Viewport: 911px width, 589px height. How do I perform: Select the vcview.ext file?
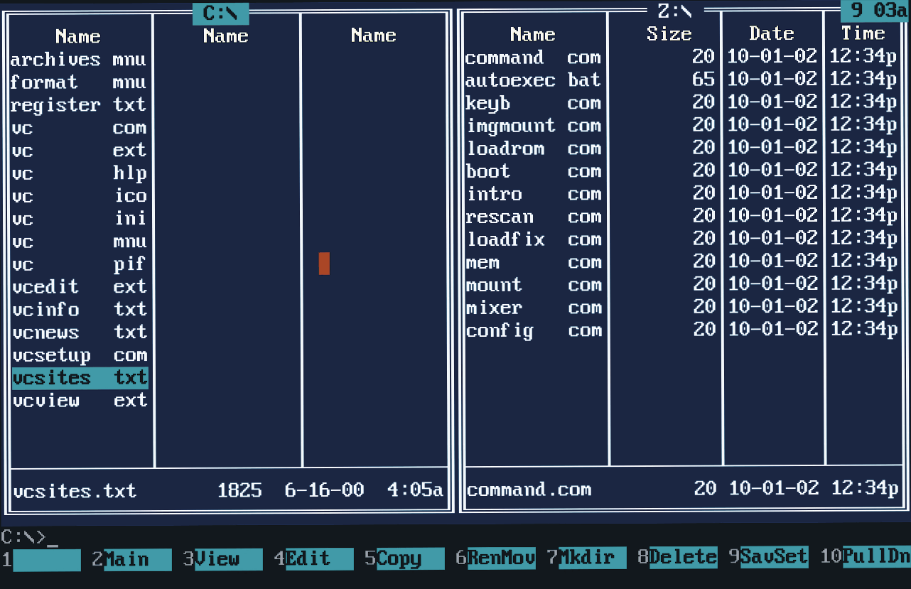(x=80, y=401)
